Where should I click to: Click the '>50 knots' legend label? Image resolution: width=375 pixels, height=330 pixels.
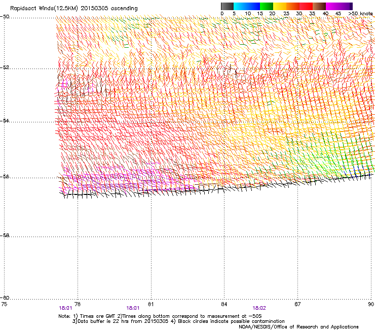click(x=360, y=14)
